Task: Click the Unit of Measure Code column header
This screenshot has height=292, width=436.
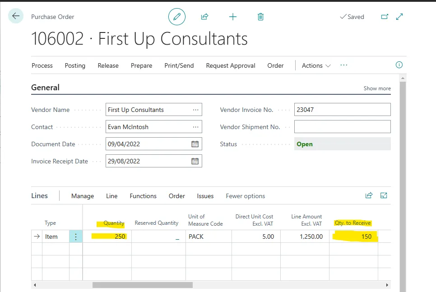Action: pos(205,220)
